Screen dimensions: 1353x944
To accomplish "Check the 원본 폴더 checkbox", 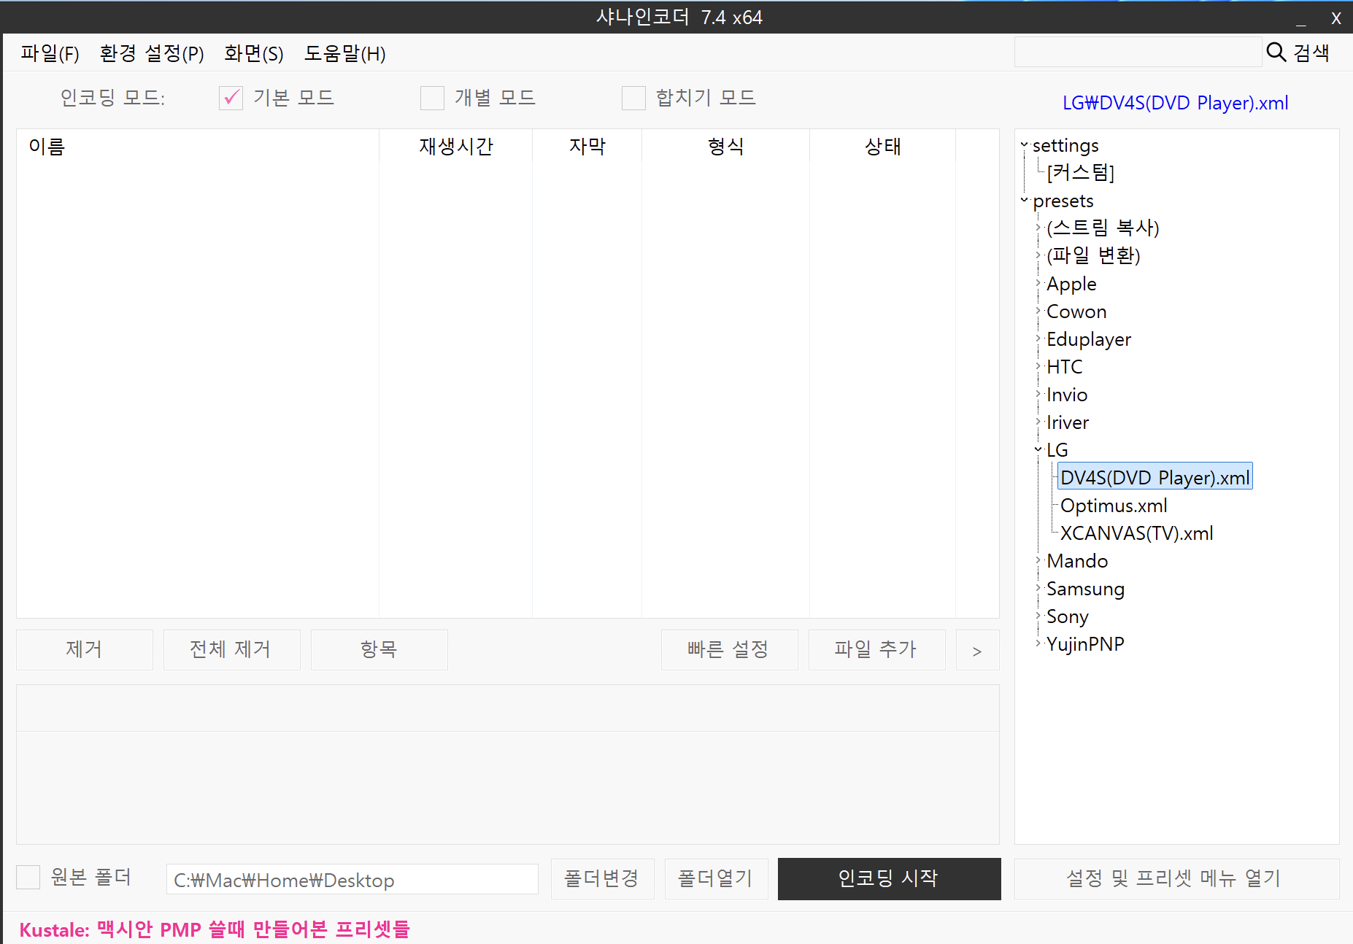I will click(x=28, y=877).
